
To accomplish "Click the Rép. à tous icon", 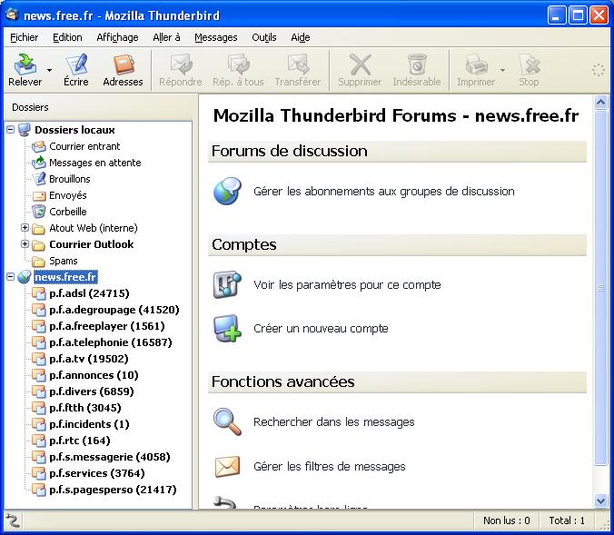I will coord(238,64).
